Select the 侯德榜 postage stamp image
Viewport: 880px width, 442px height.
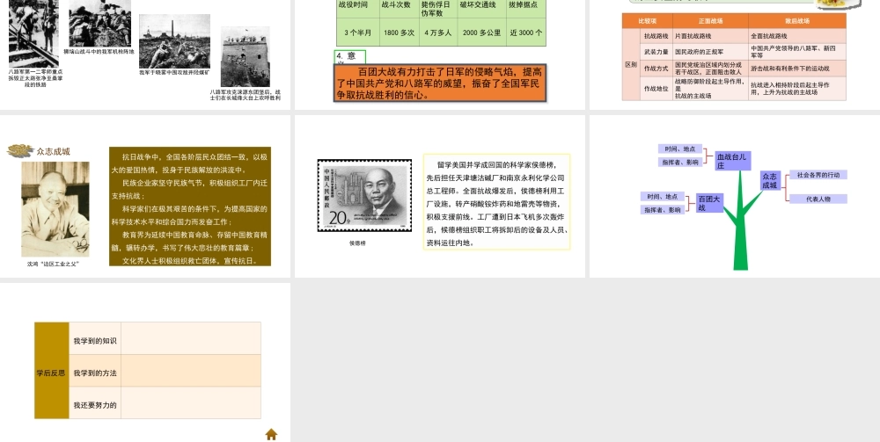pyautogui.click(x=364, y=195)
